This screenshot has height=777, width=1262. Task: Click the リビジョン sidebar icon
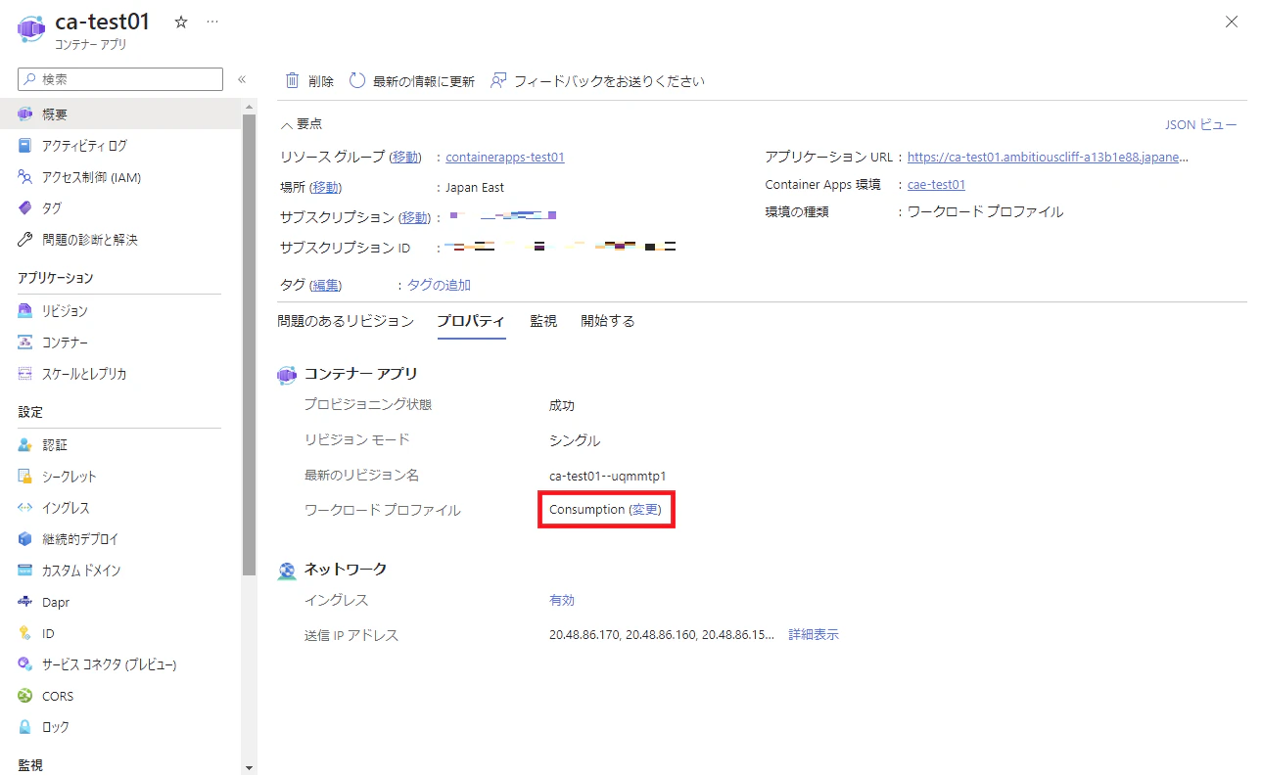pyautogui.click(x=25, y=311)
